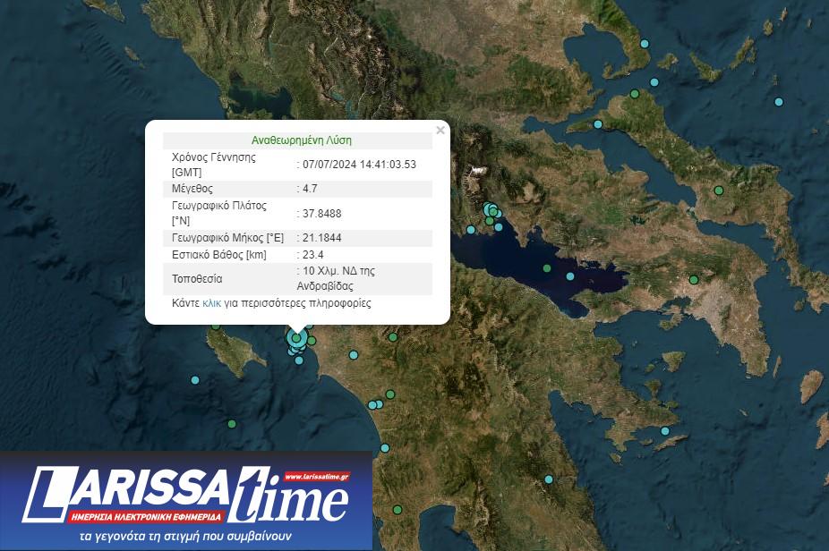Click the isolated cyan marker in the far northeast sea

tap(778, 102)
